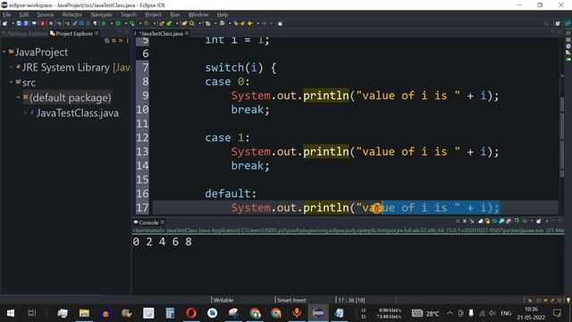Collapse the JavaProject tree node
Screen dimensions: 572x322
(4, 52)
